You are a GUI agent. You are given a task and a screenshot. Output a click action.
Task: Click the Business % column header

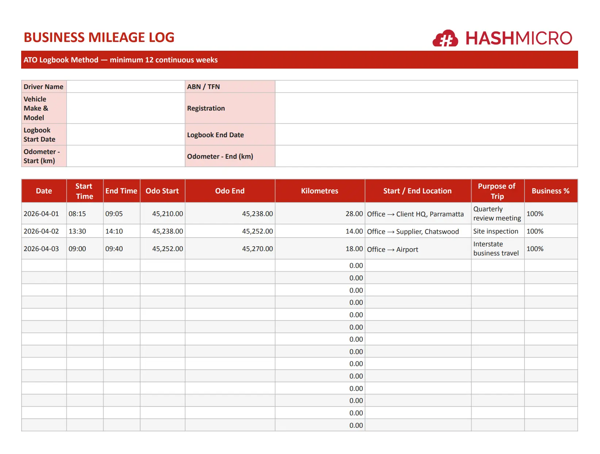[550, 191]
